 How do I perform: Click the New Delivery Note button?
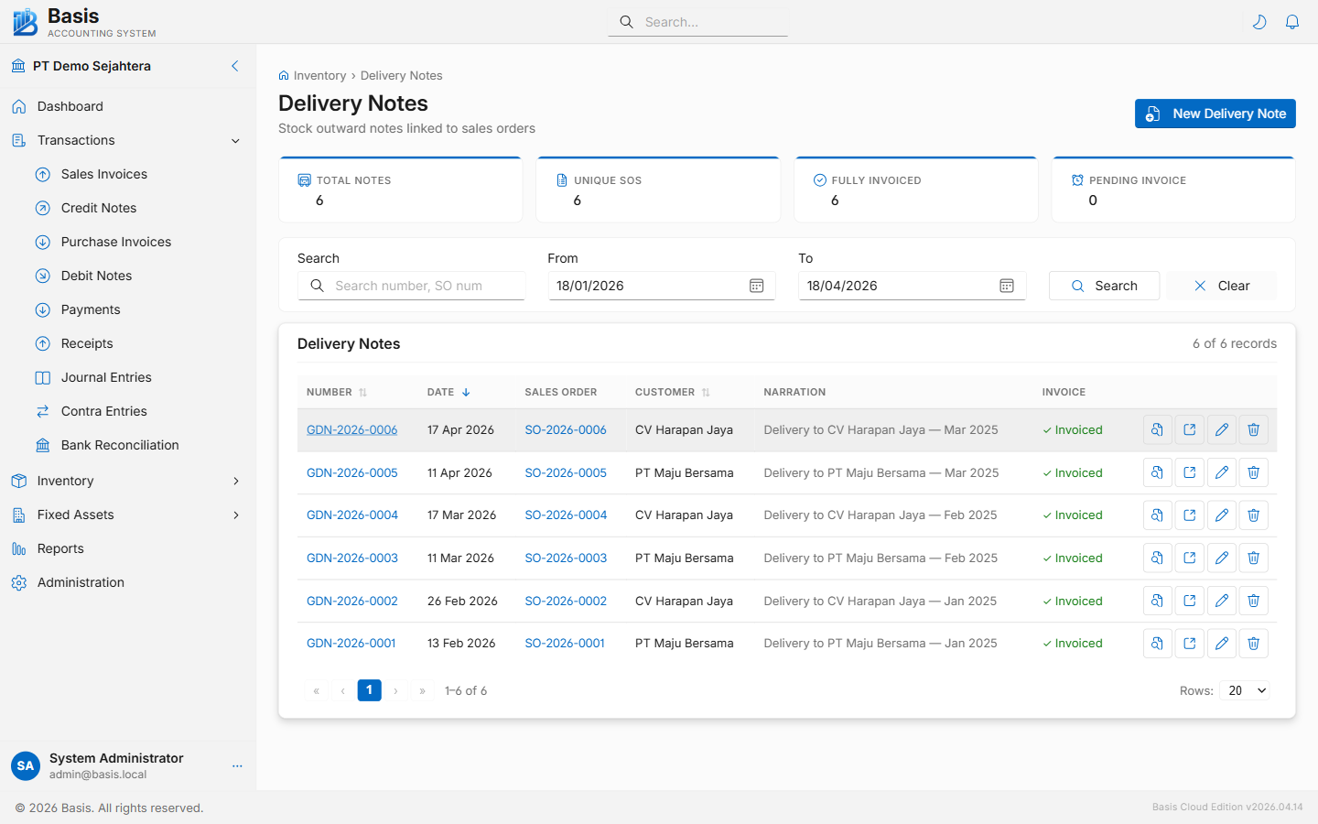click(1215, 114)
